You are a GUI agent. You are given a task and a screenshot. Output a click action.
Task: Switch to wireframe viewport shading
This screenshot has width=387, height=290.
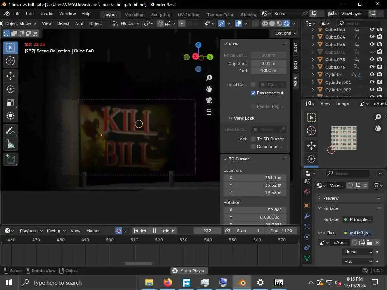(x=265, y=23)
